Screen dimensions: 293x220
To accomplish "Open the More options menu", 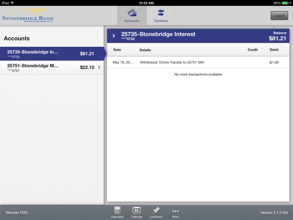I will [x=175, y=213].
